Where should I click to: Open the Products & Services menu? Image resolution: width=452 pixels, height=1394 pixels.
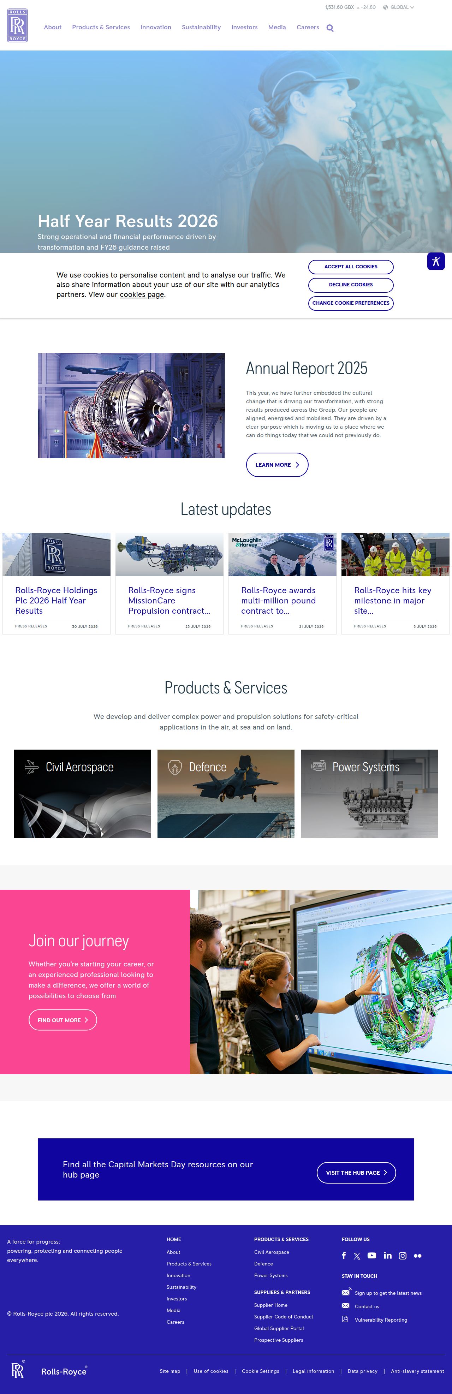pyautogui.click(x=101, y=28)
